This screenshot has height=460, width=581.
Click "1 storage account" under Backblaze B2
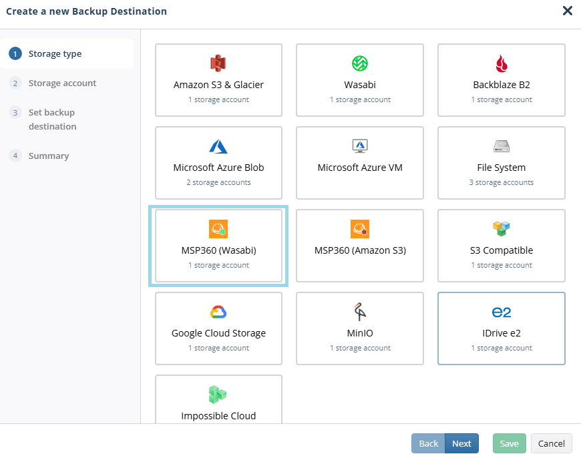click(502, 99)
